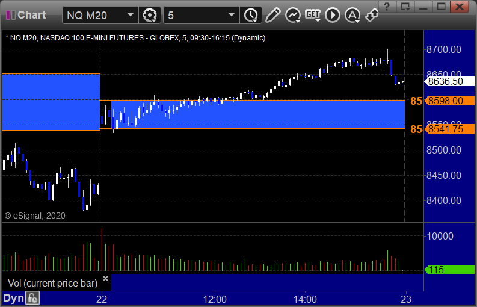This screenshot has height=307, width=477.
Task: Select the 8541.75 orange price marker
Action: click(449, 129)
